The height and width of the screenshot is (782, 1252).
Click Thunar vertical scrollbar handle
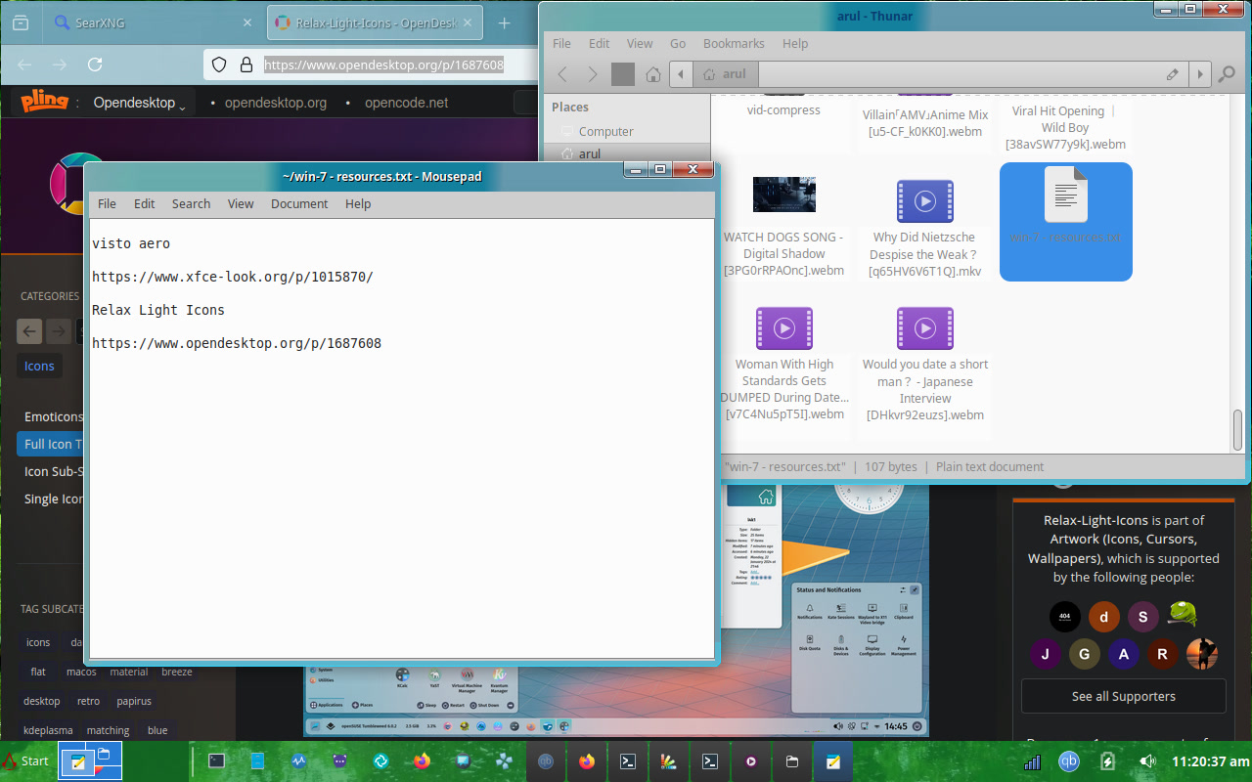pos(1237,430)
